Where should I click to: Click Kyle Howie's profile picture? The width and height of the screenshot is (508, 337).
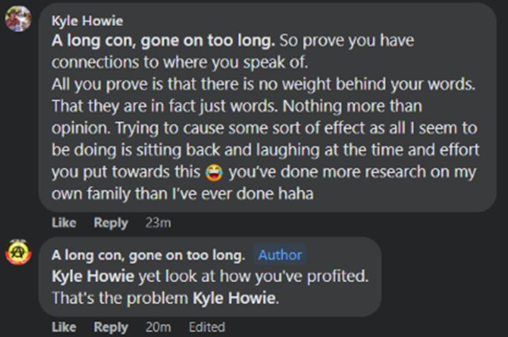point(18,19)
